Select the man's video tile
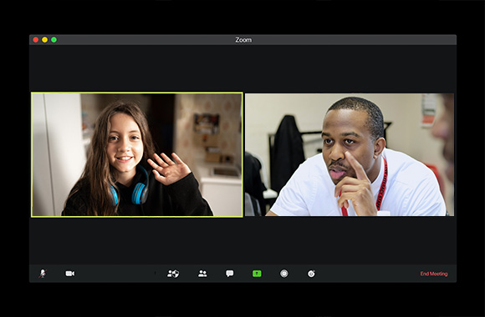Image resolution: width=485 pixels, height=317 pixels. 350,154
